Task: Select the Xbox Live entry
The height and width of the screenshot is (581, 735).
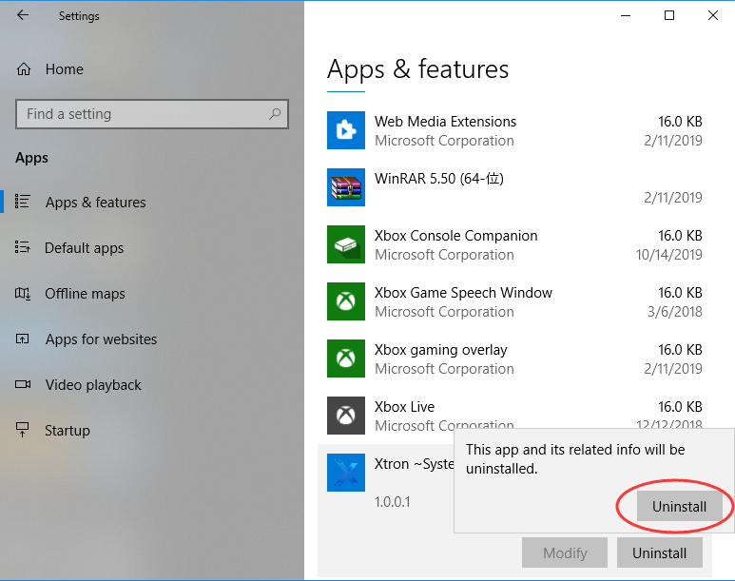Action: point(514,416)
